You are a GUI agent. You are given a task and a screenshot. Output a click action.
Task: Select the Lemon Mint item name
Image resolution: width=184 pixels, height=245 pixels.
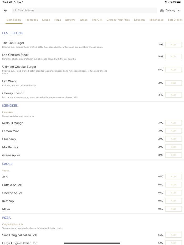click(11, 131)
